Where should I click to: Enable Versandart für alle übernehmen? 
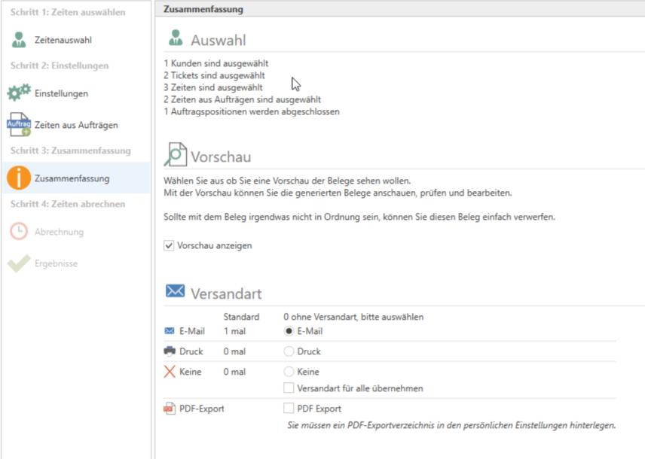tap(288, 388)
